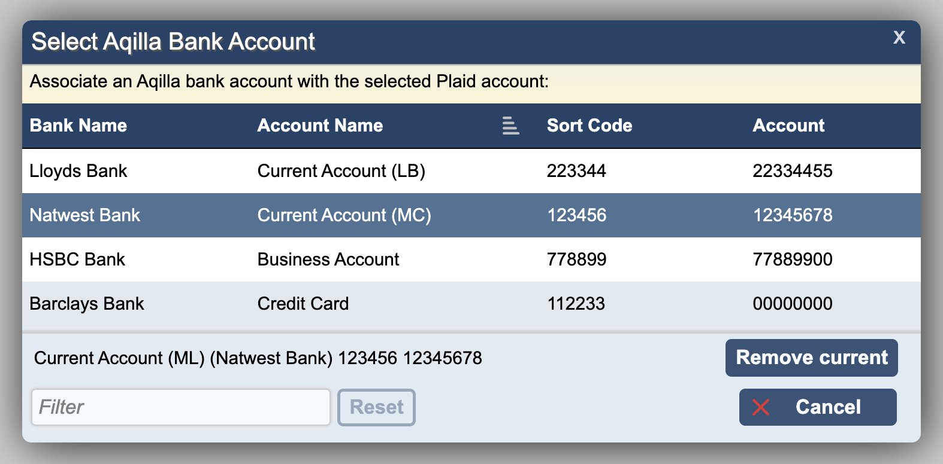The width and height of the screenshot is (943, 464).
Task: Choose the HSBC Bank row
Action: tap(77, 260)
